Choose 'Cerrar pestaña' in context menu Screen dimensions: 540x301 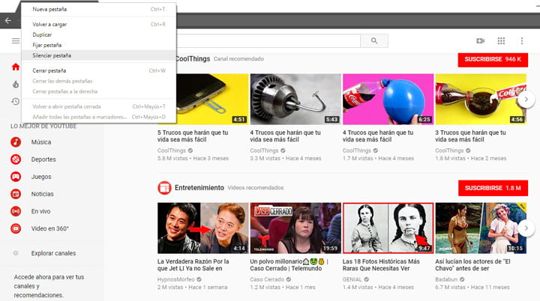point(99,70)
